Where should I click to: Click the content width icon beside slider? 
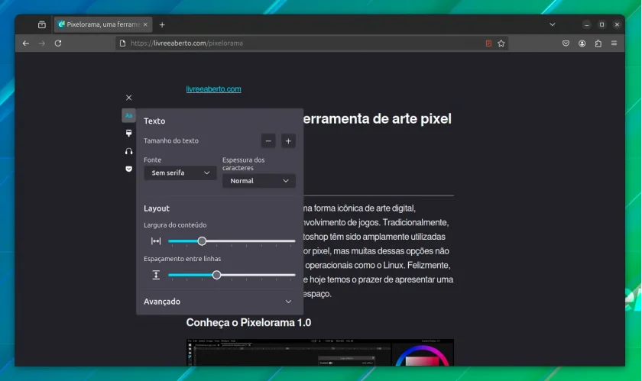click(156, 241)
